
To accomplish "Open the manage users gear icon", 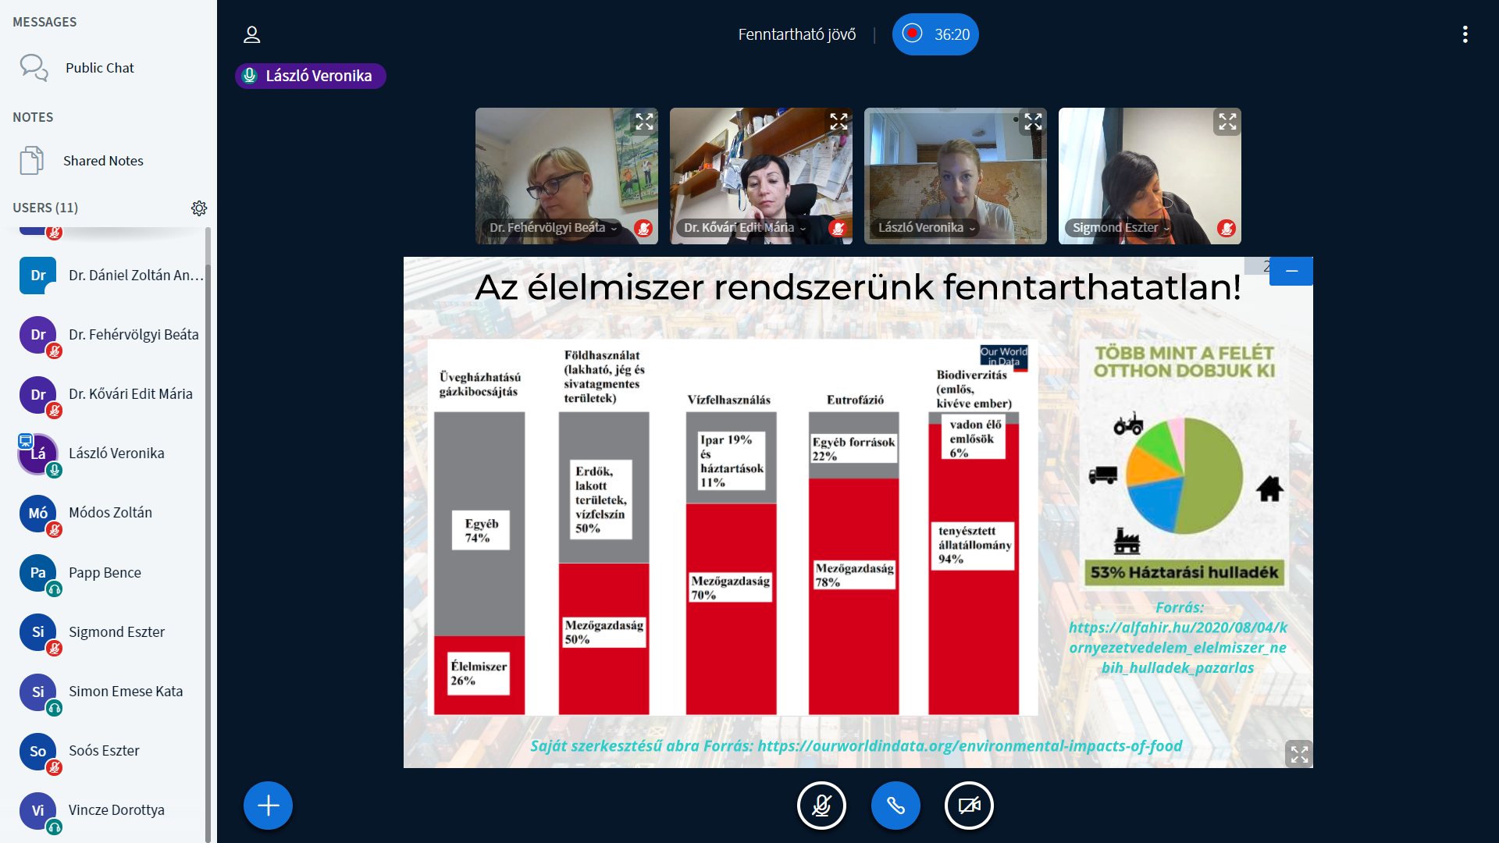I will 199,208.
